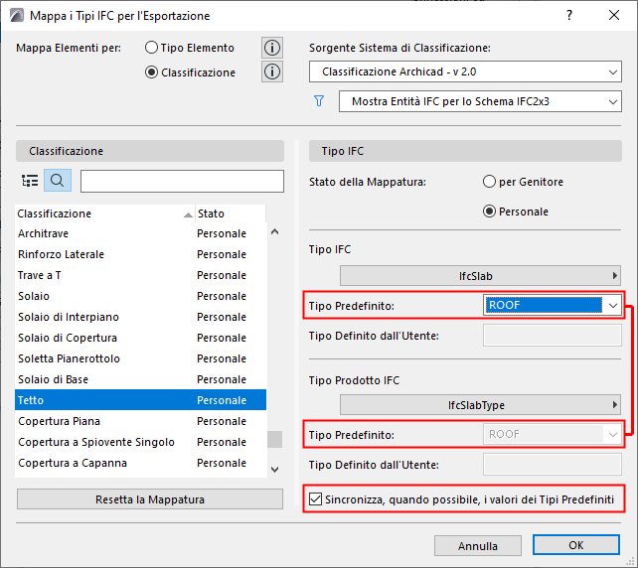Open Schema IFC2x3 entity filter dropdown

(480, 101)
